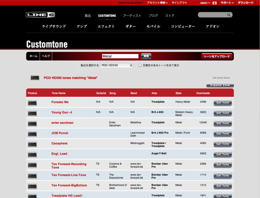Open the Caosphere tone link
260x198 pixels.
59,143
